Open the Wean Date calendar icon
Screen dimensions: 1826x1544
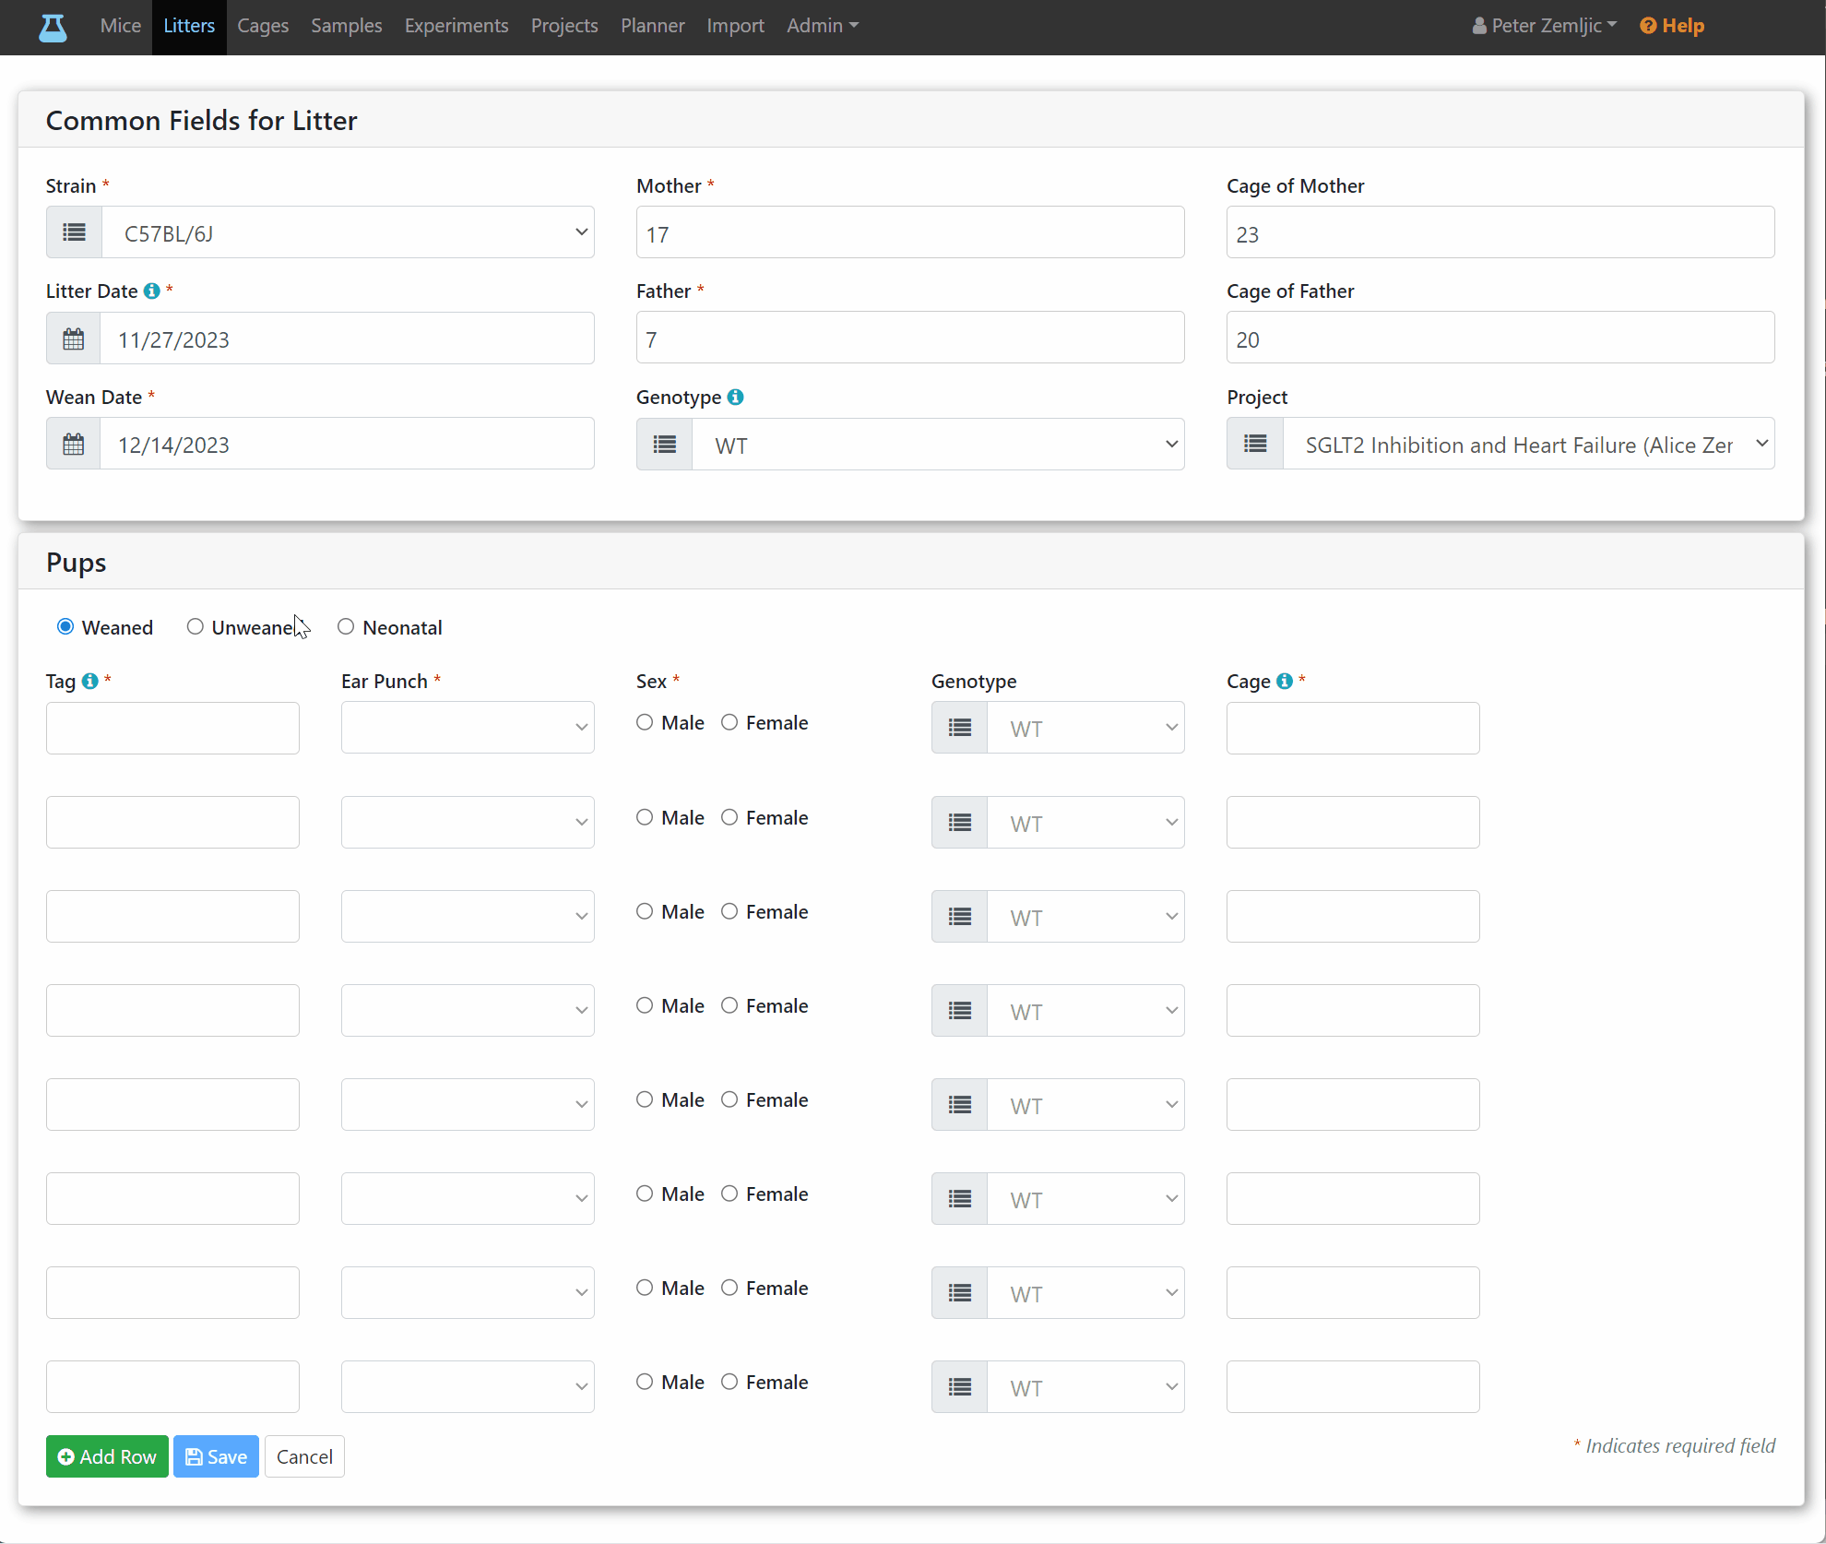pyautogui.click(x=74, y=445)
